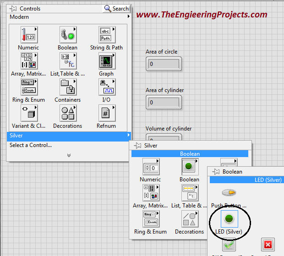Open the I/O controls palette

[107, 87]
